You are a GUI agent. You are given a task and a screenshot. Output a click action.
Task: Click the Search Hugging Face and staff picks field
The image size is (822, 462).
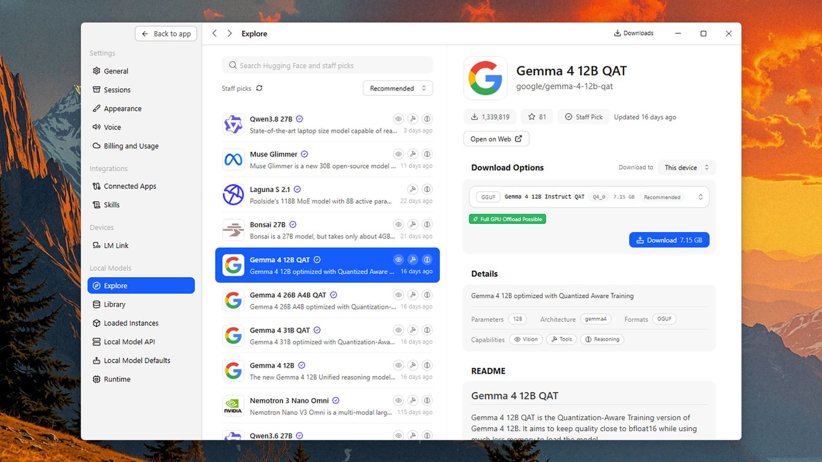tap(327, 66)
